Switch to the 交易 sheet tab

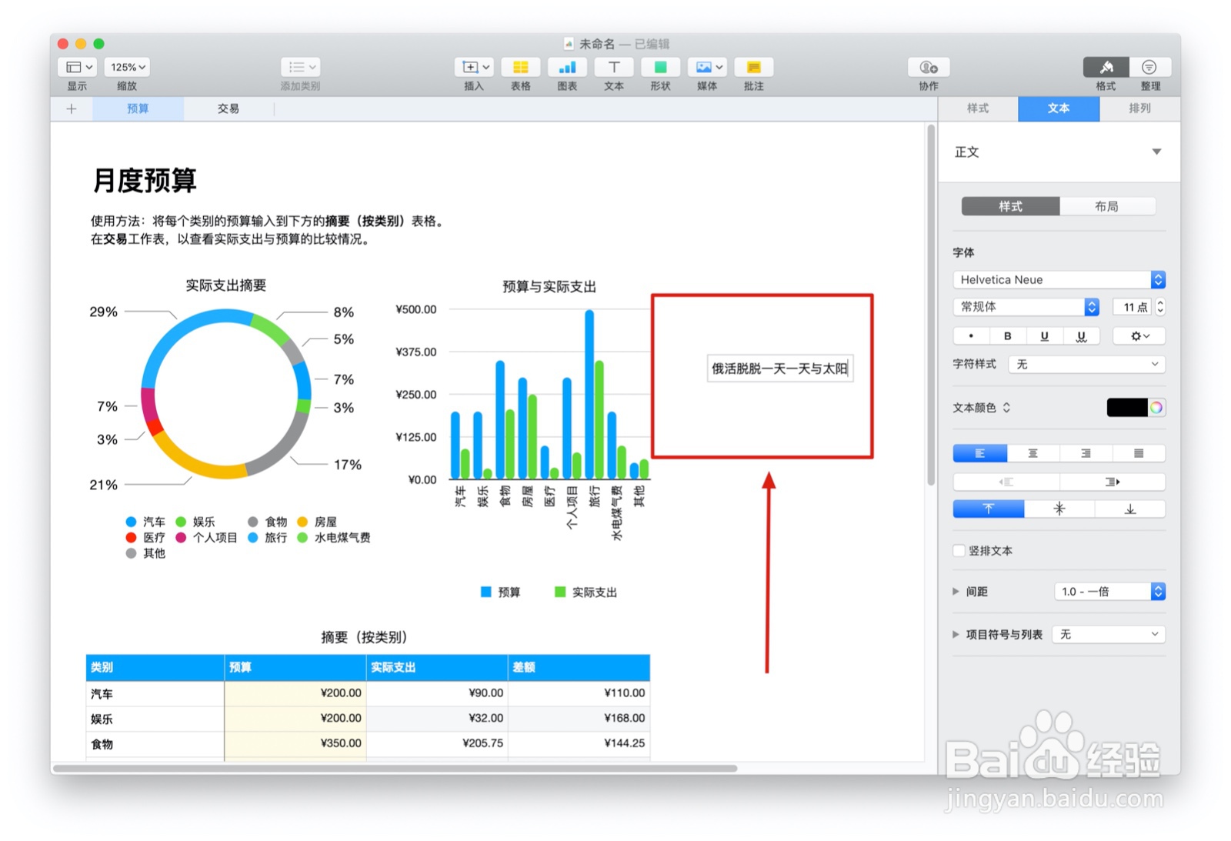click(x=227, y=108)
